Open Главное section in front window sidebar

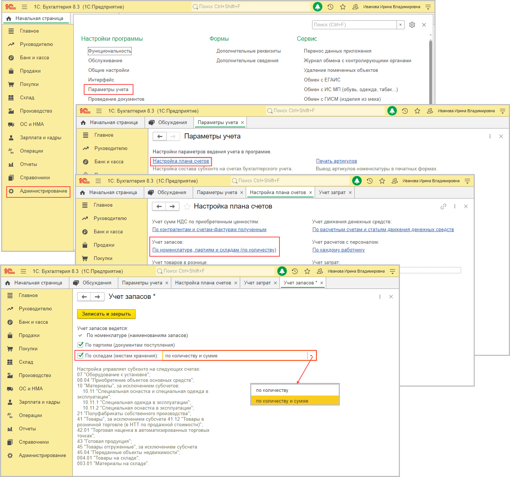(28, 296)
